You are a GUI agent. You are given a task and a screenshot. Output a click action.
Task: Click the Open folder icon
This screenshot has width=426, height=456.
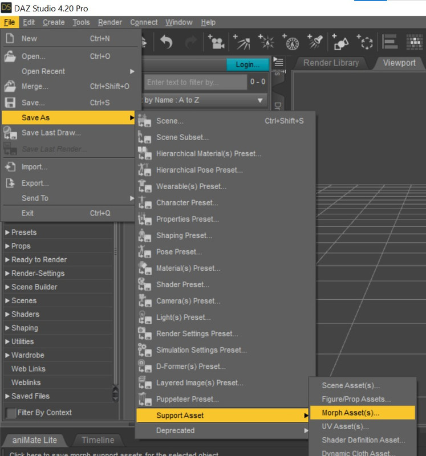pos(10,56)
